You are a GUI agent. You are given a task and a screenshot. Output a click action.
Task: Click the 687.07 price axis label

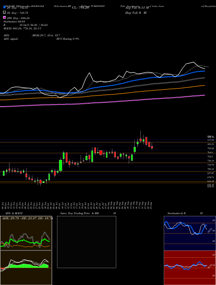[211, 173]
